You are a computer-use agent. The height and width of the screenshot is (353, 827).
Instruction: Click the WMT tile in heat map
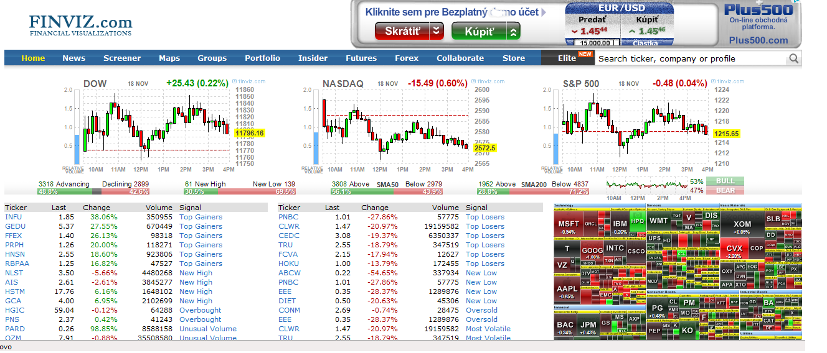click(658, 222)
